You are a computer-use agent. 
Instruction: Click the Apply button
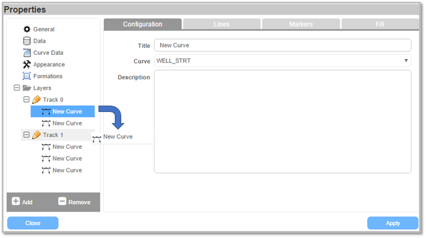pos(393,223)
